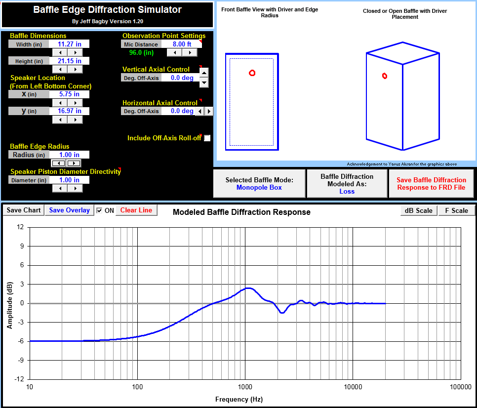
Task: Click the Modeled Baffle Diffraction Response title
Action: (x=241, y=212)
